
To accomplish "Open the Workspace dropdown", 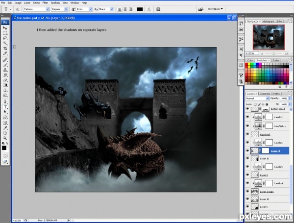I will 215,9.
